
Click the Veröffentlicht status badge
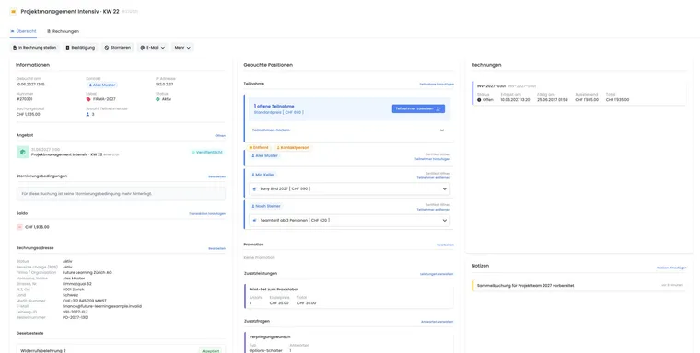(x=207, y=153)
